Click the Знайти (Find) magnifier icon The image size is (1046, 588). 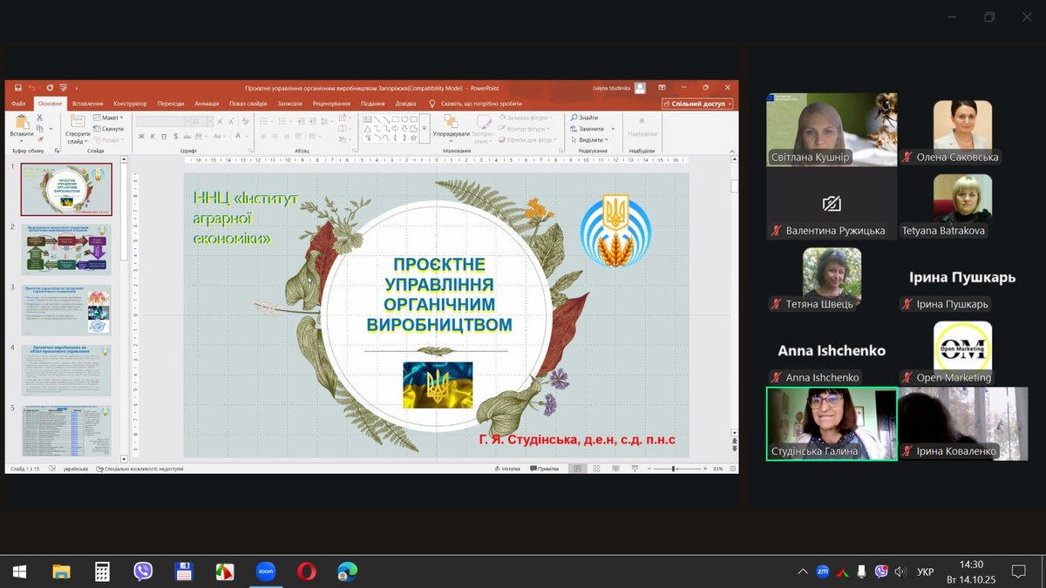[x=575, y=118]
